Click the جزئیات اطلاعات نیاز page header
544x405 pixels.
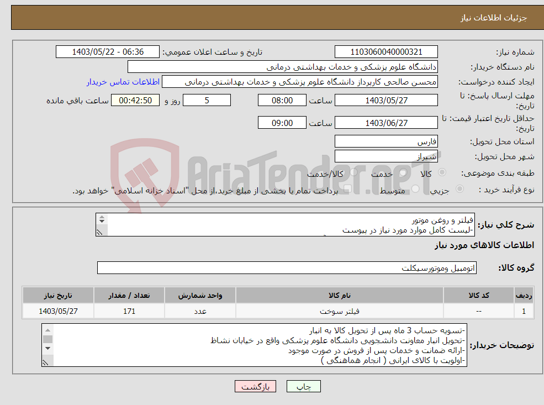click(x=494, y=18)
